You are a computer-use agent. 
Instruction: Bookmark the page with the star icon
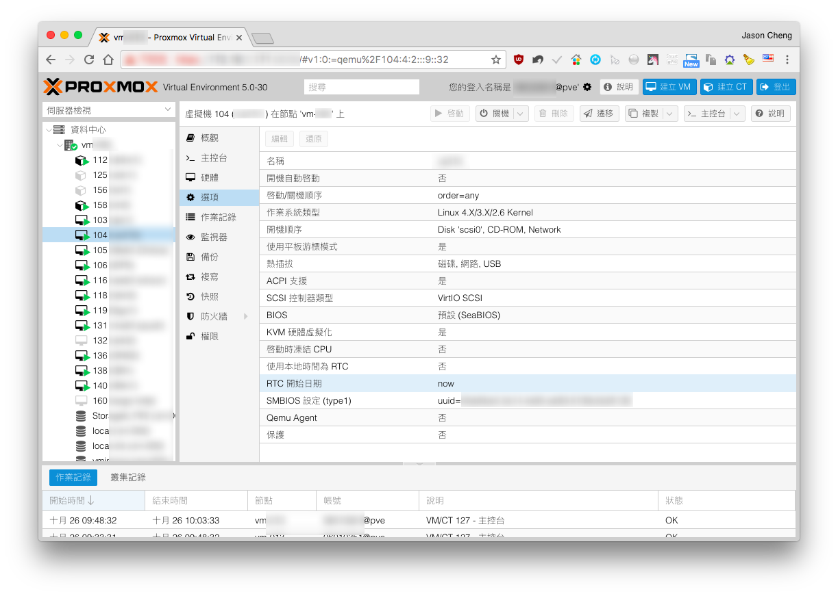point(495,60)
